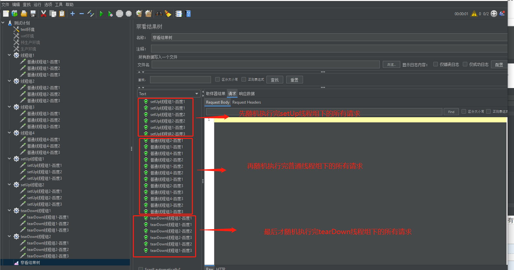Collapse the 线程组3 tree node

(9, 107)
